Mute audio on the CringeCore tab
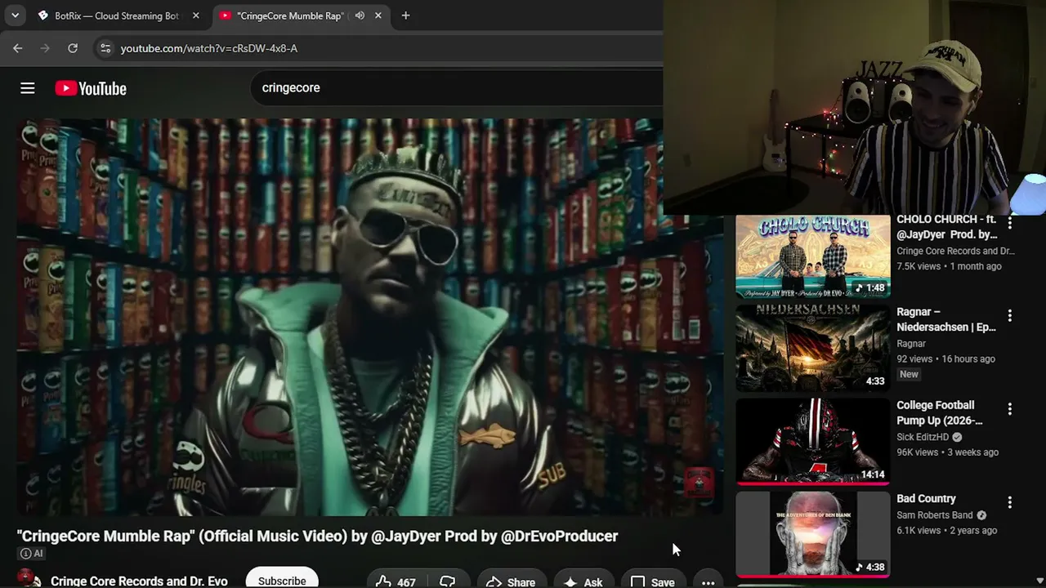Viewport: 1046px width, 588px height. [x=360, y=16]
